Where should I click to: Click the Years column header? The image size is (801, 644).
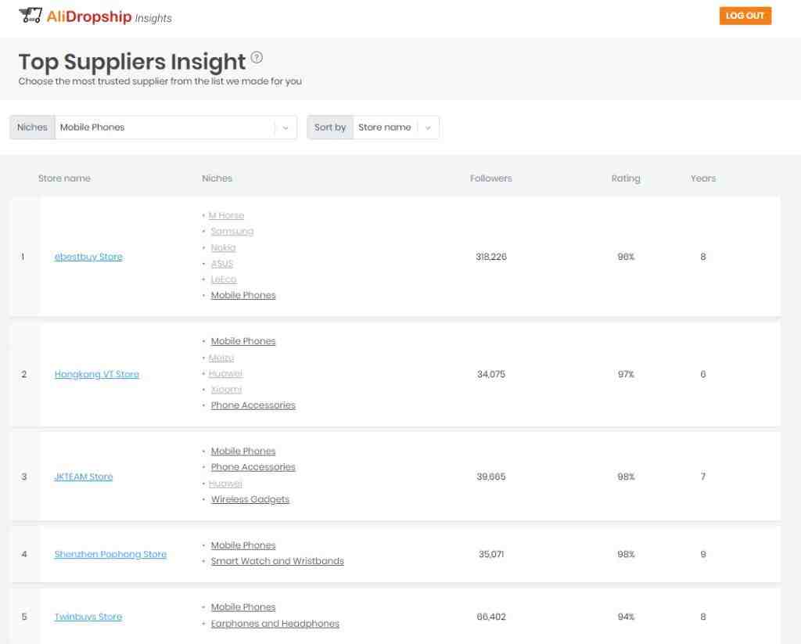point(703,178)
